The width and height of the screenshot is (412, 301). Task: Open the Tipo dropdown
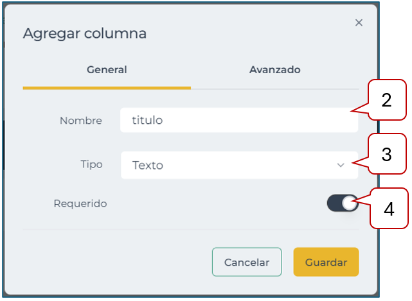click(x=238, y=166)
